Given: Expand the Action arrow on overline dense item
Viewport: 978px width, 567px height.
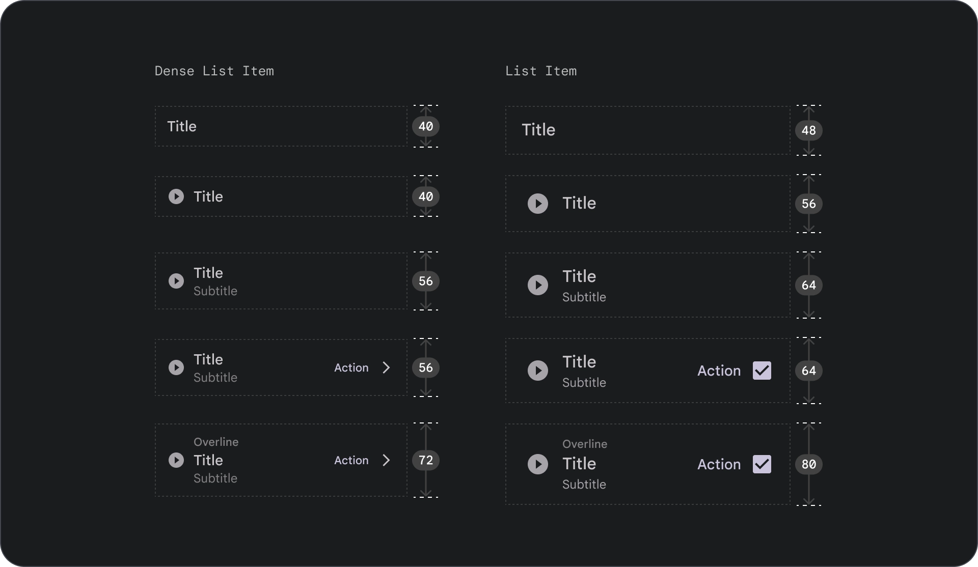Looking at the screenshot, I should [x=386, y=460].
